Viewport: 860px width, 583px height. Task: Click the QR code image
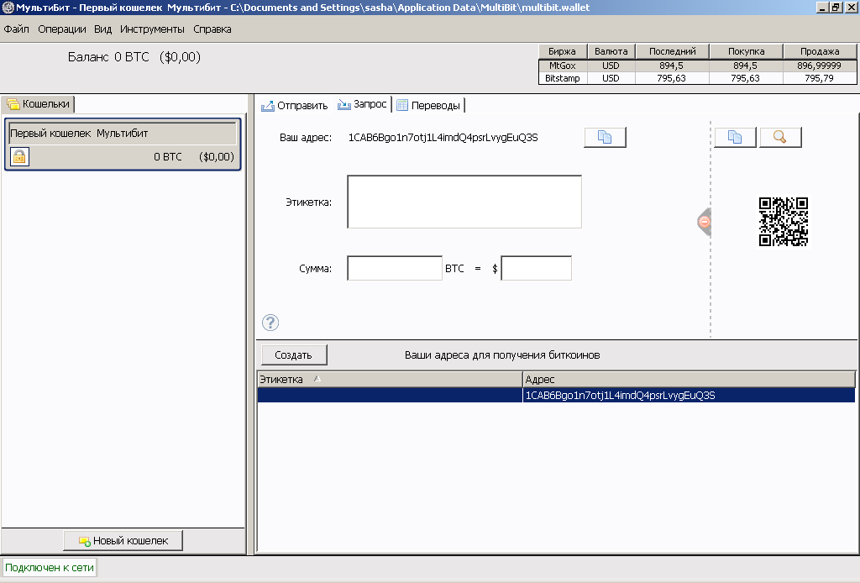click(x=784, y=222)
